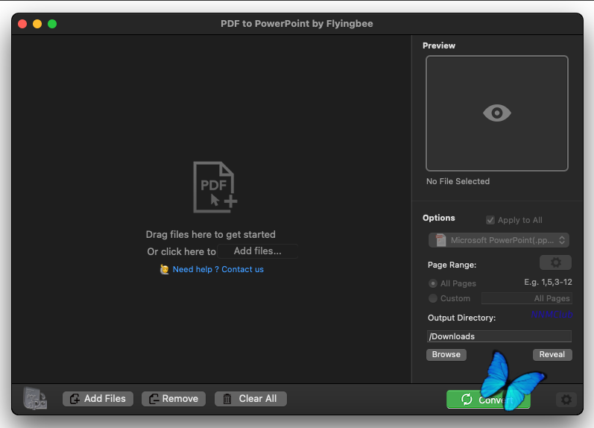The image size is (594, 428).
Task: Click the eye icon in Preview
Action: click(x=496, y=113)
